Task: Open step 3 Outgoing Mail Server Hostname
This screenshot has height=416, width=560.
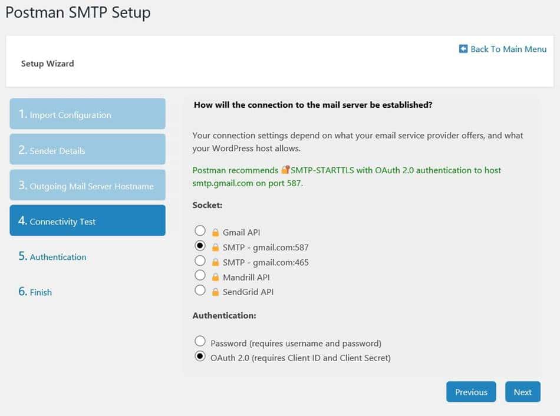Action: click(x=87, y=186)
